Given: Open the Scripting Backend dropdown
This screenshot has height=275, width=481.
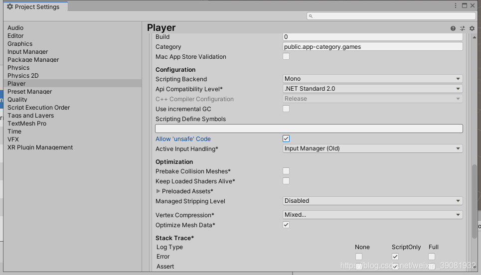Looking at the screenshot, I should [x=372, y=79].
